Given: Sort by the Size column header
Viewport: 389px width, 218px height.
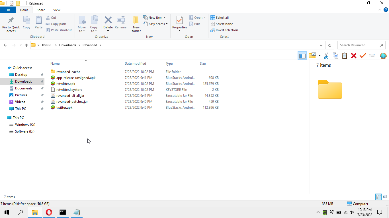Looking at the screenshot, I should point(209,64).
